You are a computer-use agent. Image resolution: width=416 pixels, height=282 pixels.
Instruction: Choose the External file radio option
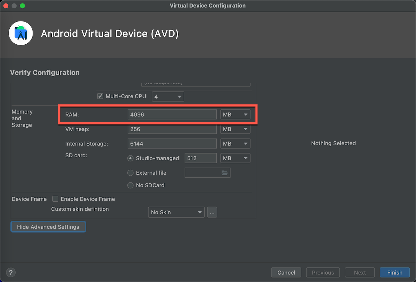pyautogui.click(x=130, y=173)
